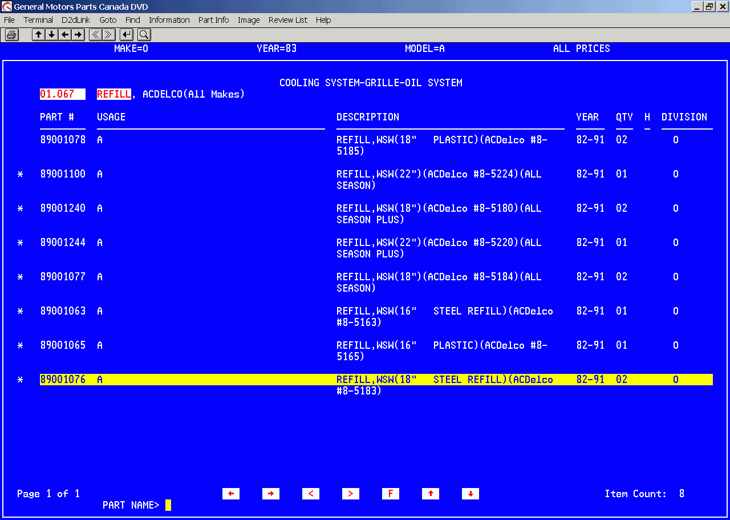Viewport: 730px width, 520px height.
Task: Click the left arrow toolbar button
Action: 65,35
